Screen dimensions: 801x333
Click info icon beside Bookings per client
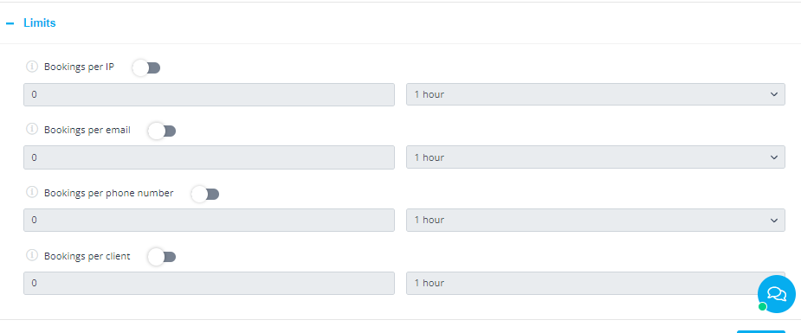(x=32, y=255)
